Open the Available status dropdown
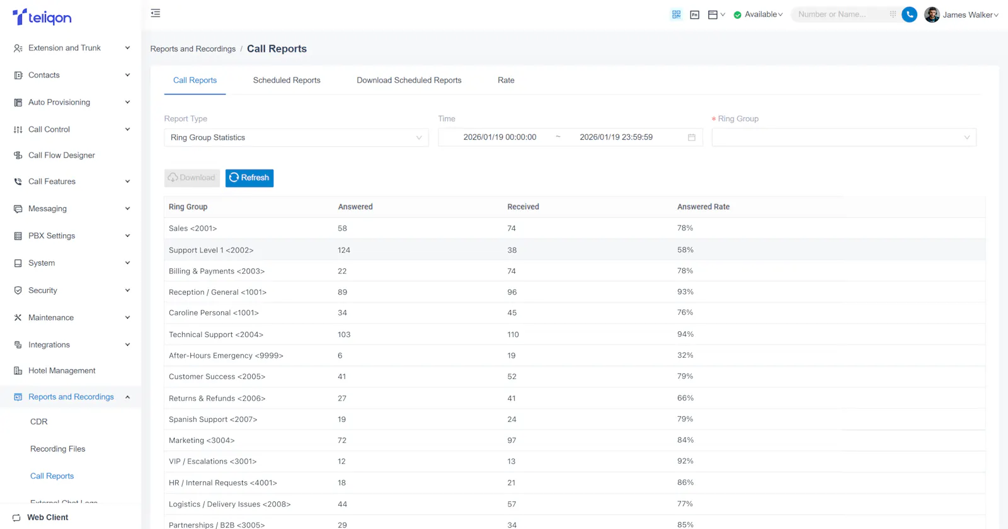The image size is (1008, 529). 758,14
